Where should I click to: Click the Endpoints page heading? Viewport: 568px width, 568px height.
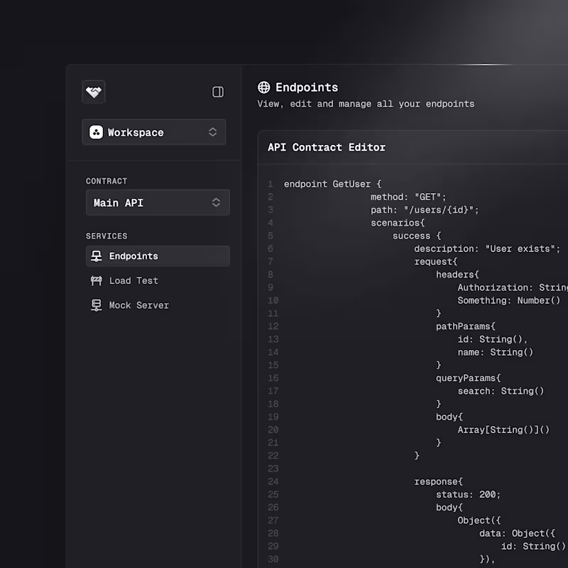coord(307,87)
